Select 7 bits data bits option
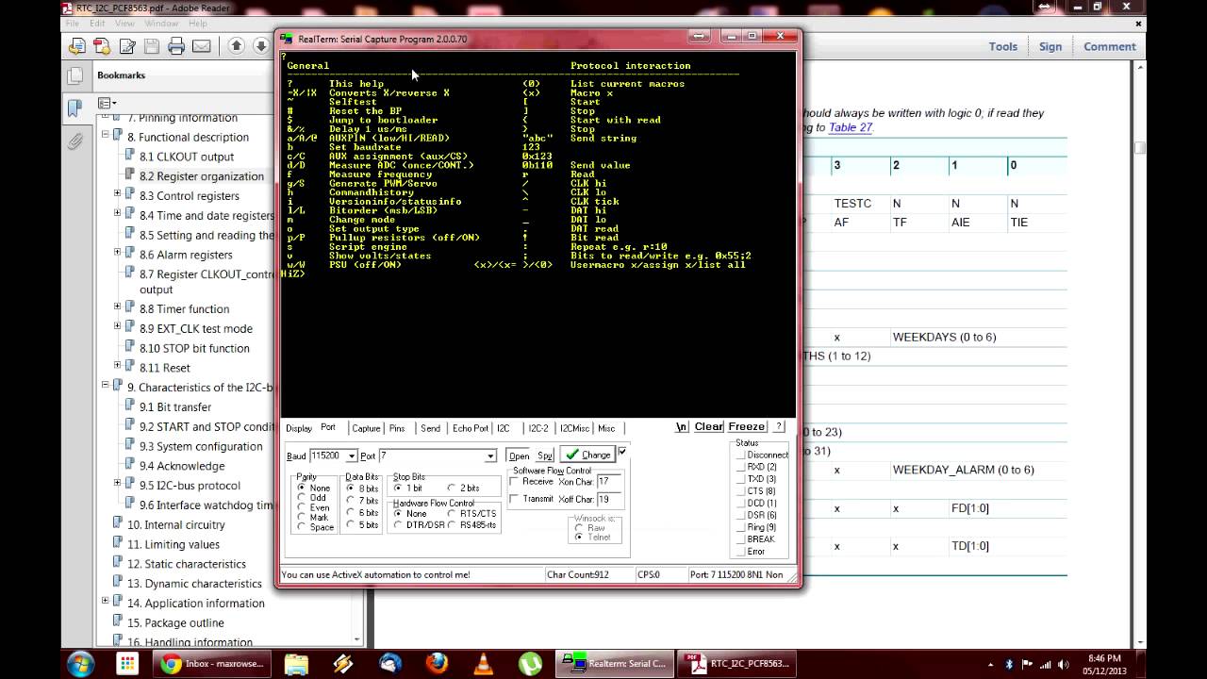 pyautogui.click(x=362, y=501)
